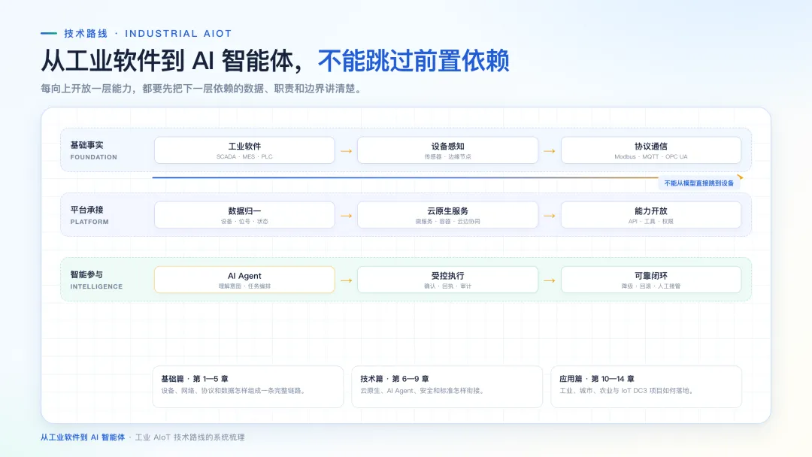
Task: Open the 技术篇 第6—9章 card
Action: click(x=447, y=386)
